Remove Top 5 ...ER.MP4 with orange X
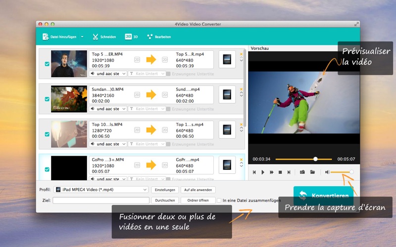The image size is (396, 247). tap(242, 54)
